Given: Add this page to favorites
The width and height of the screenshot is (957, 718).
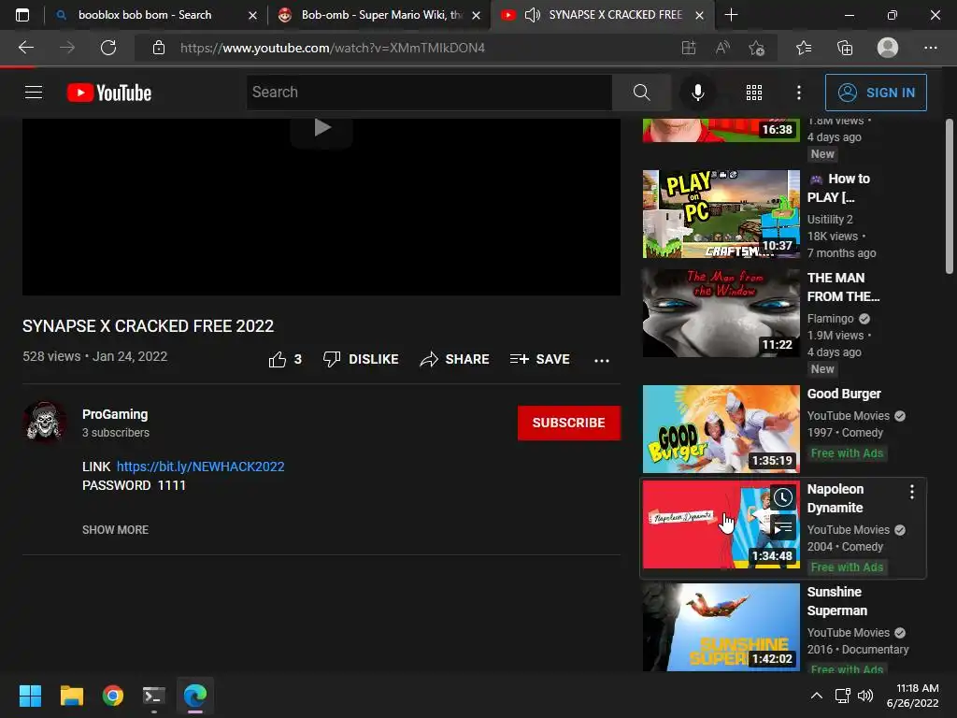Looking at the screenshot, I should click(757, 48).
